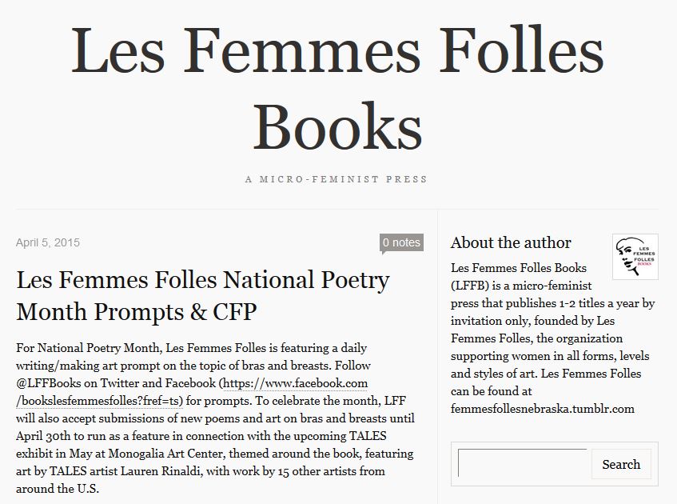Click inside the search input box
The image size is (677, 504).
coord(521,464)
